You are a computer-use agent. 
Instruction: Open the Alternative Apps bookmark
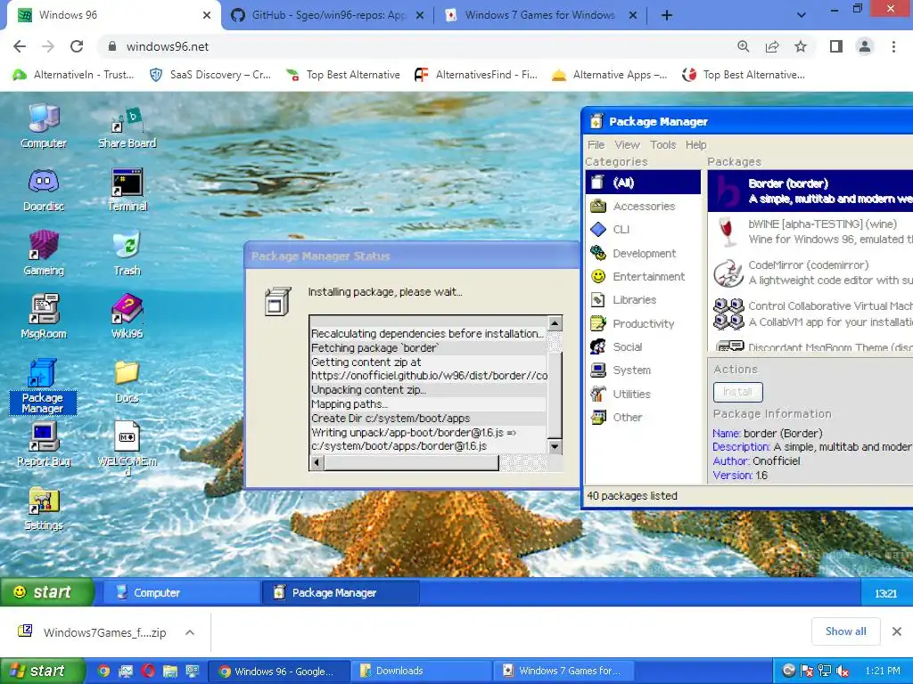(610, 75)
